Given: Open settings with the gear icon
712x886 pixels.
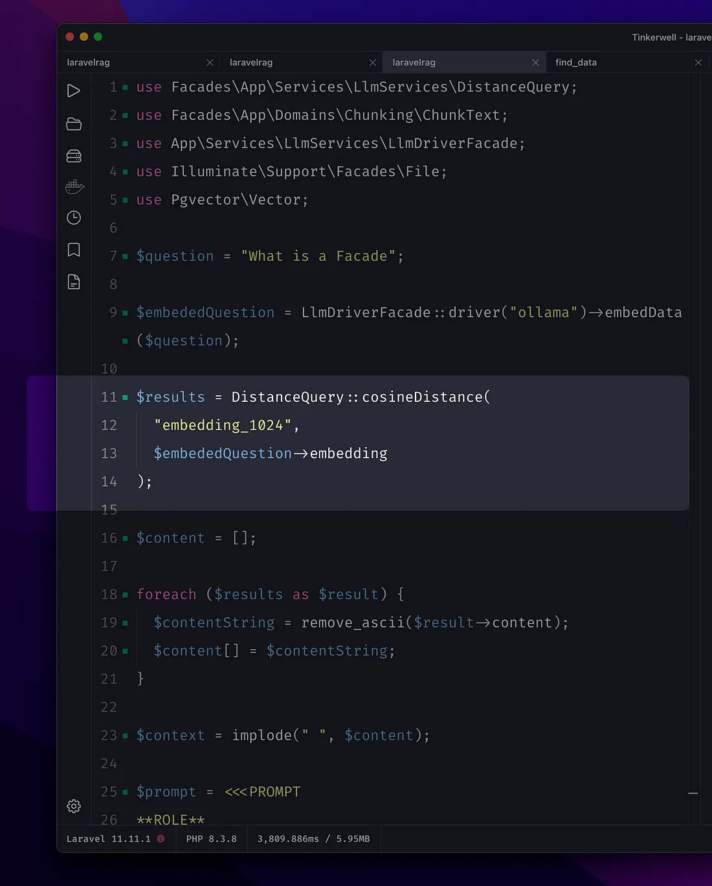Looking at the screenshot, I should pyautogui.click(x=74, y=806).
